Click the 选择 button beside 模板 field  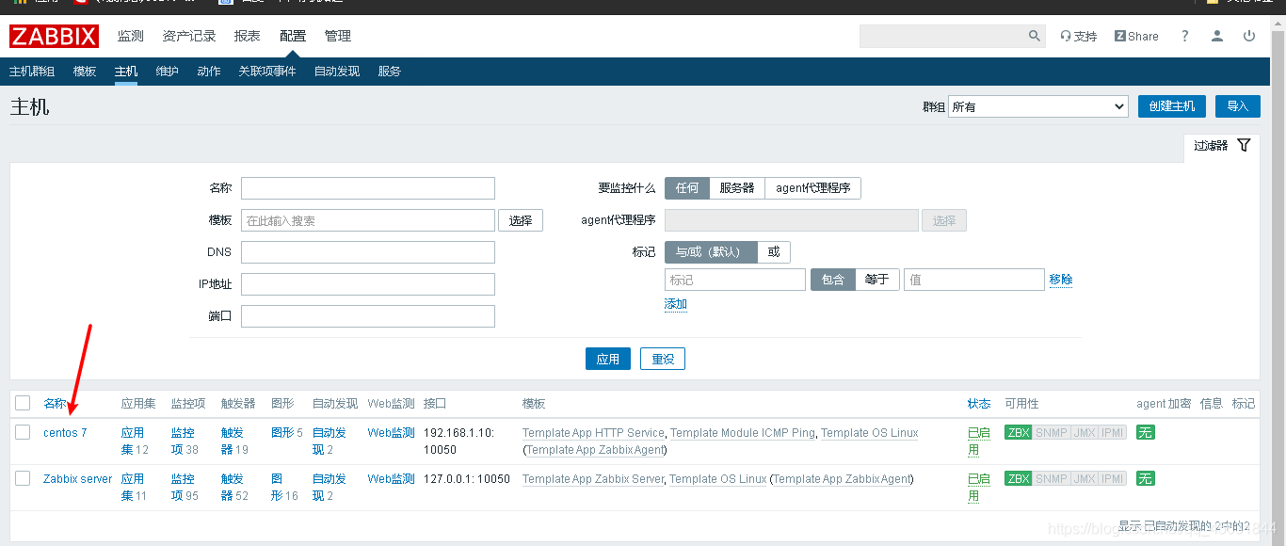click(521, 220)
